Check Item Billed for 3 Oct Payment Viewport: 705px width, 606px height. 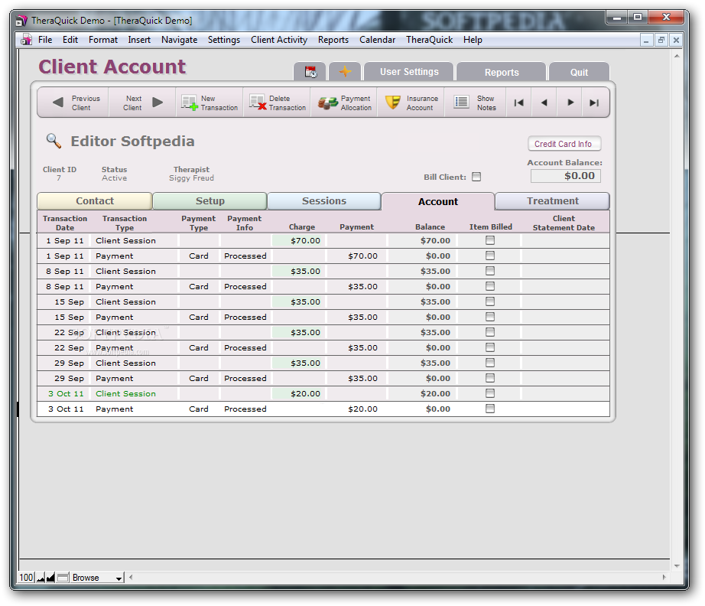tap(490, 409)
